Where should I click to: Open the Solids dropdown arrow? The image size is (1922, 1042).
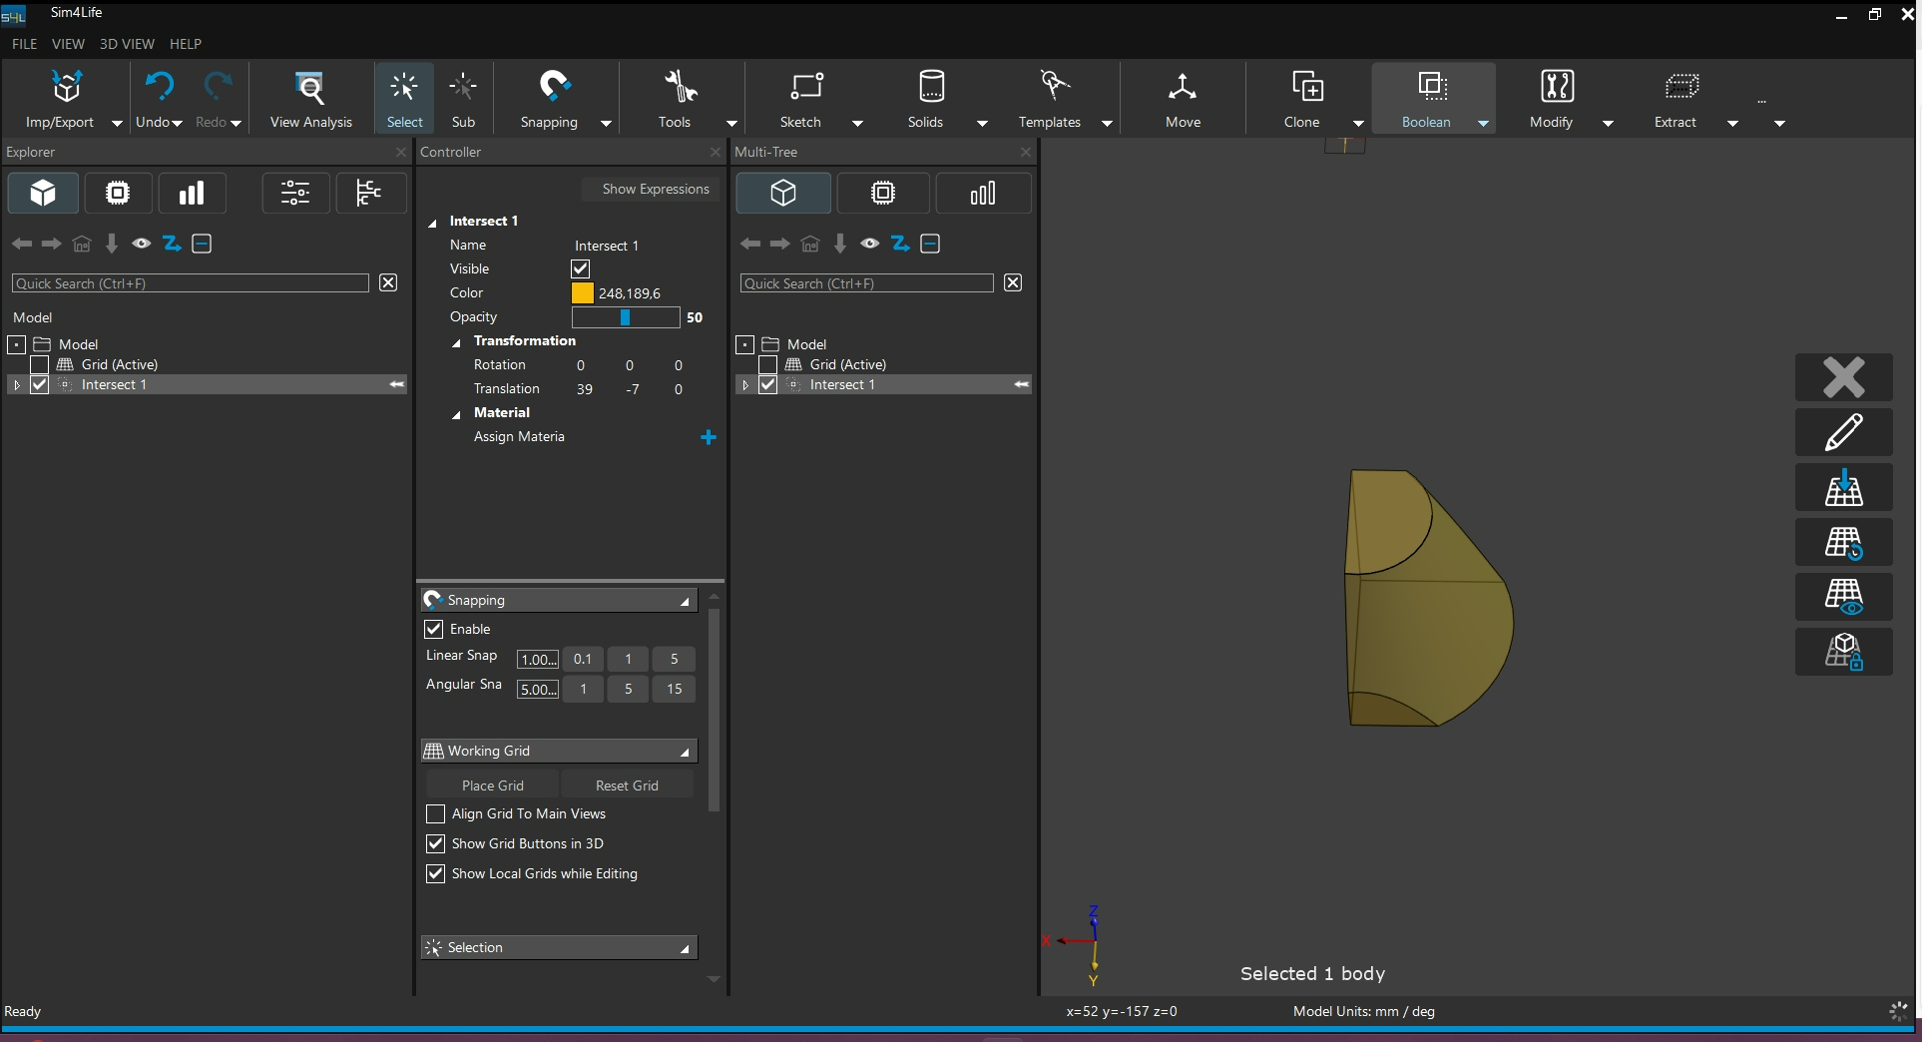click(982, 123)
